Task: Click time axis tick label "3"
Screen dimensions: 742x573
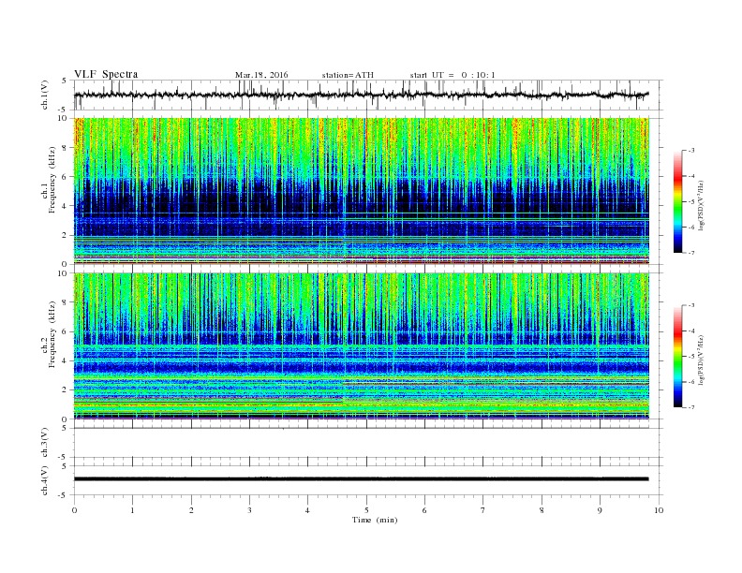Action: 249,510
